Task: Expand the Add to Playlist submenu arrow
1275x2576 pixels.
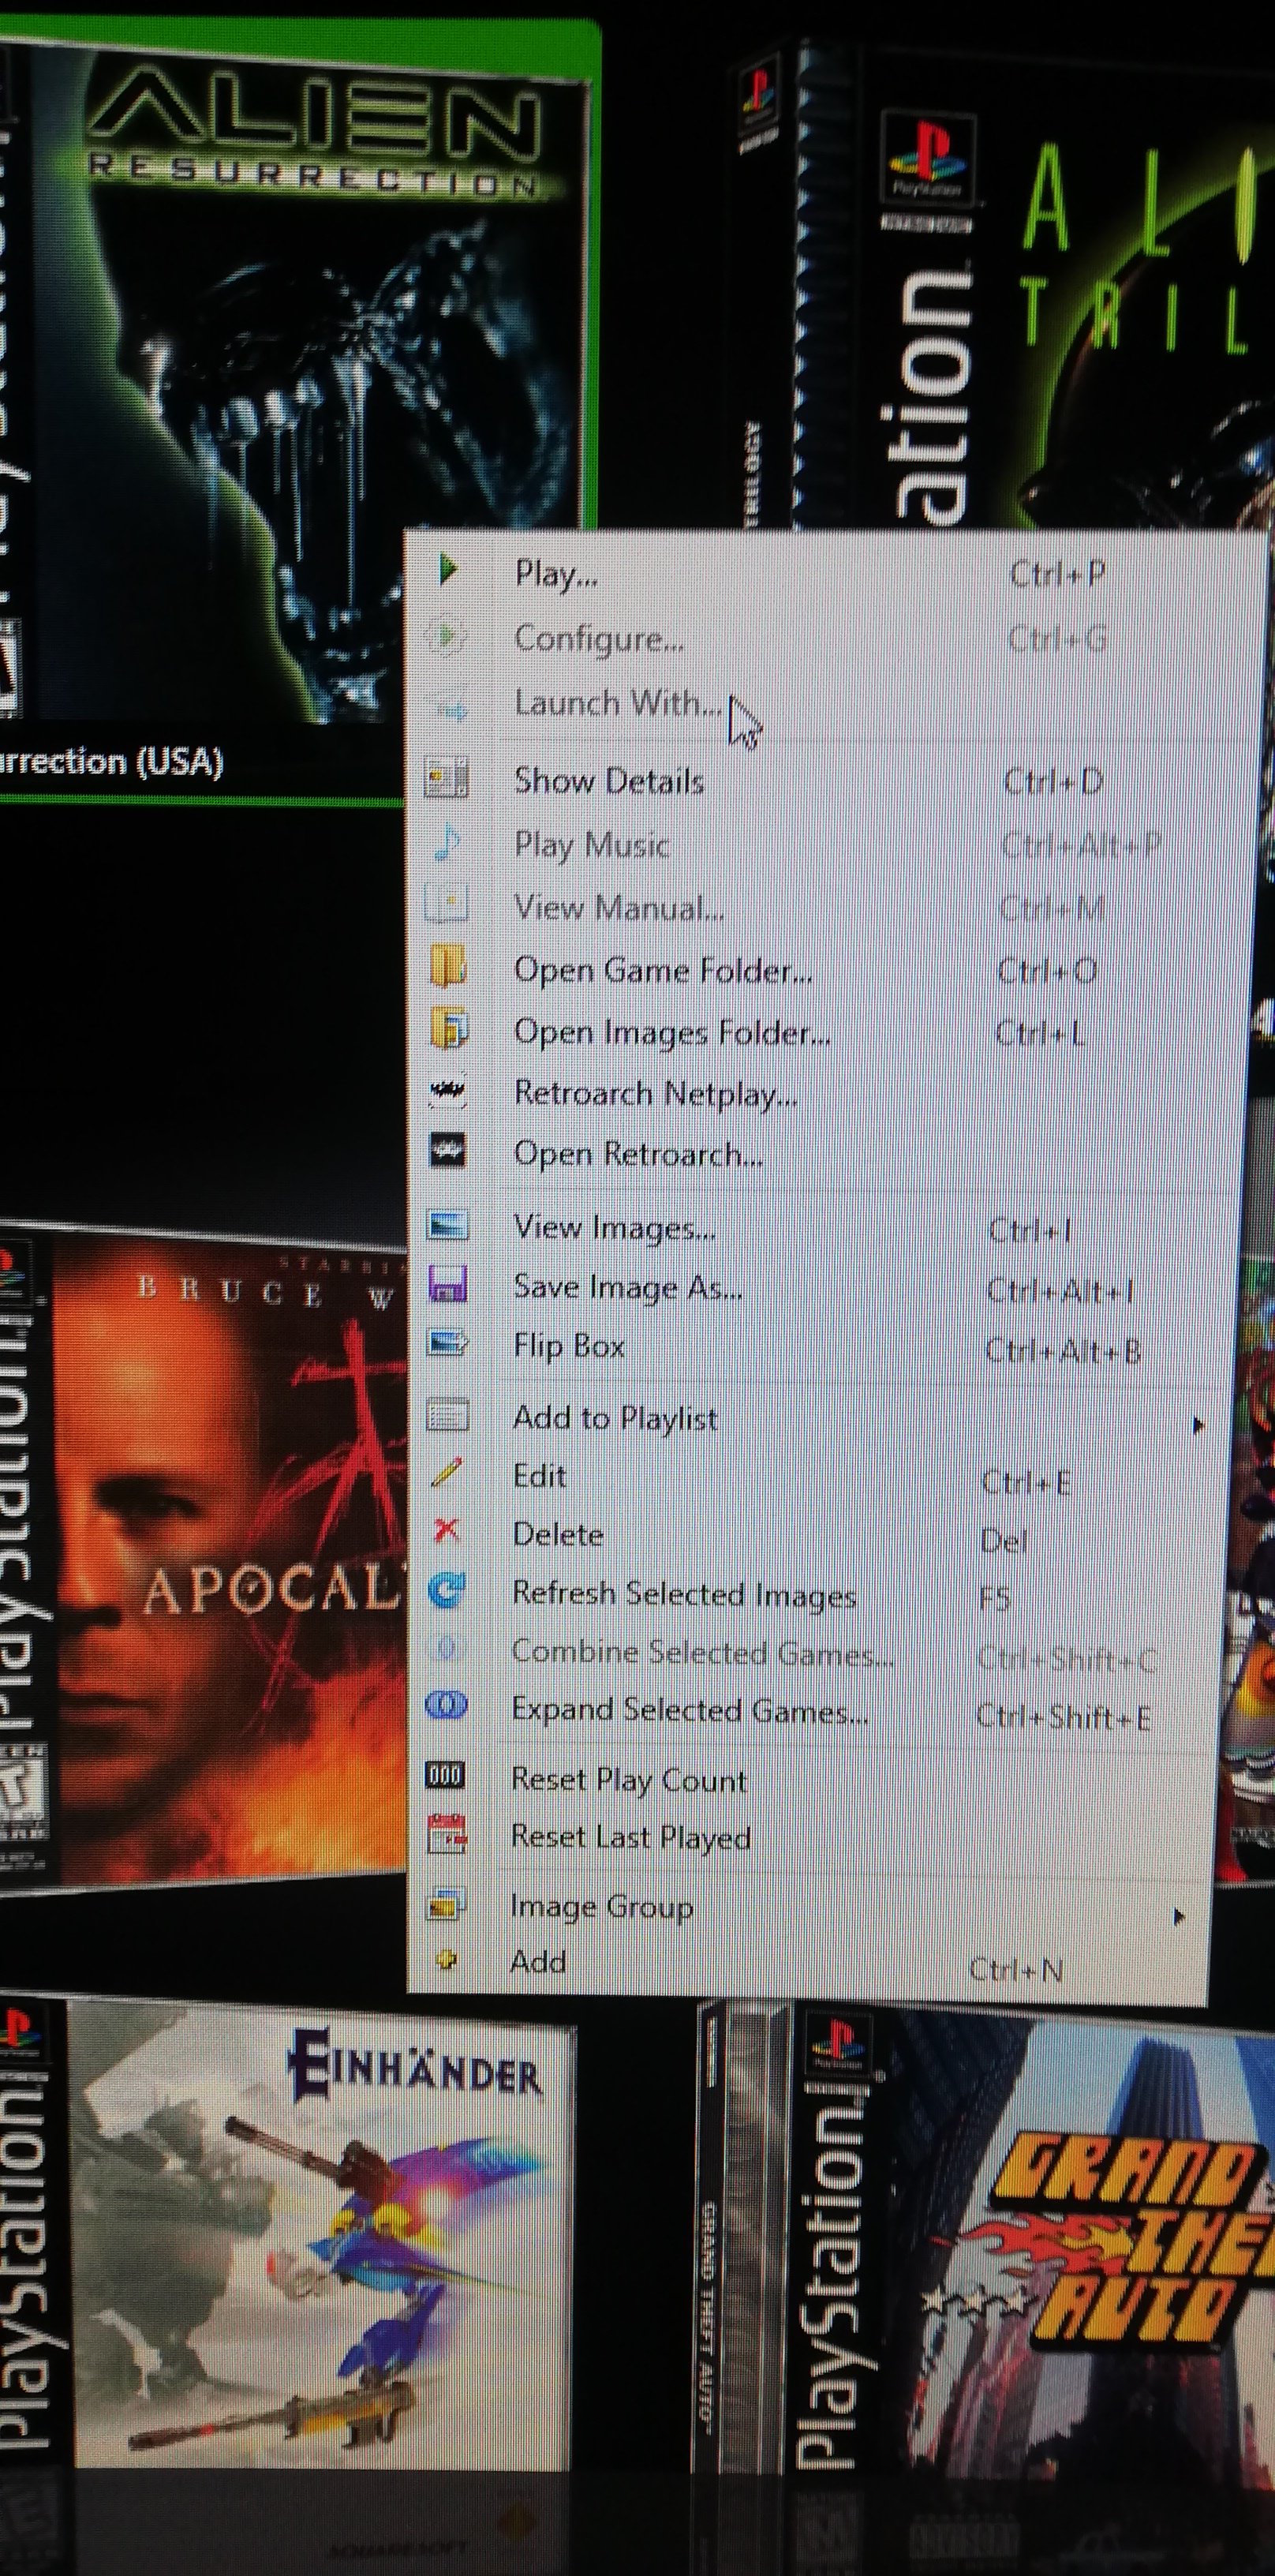Action: 1198,1425
